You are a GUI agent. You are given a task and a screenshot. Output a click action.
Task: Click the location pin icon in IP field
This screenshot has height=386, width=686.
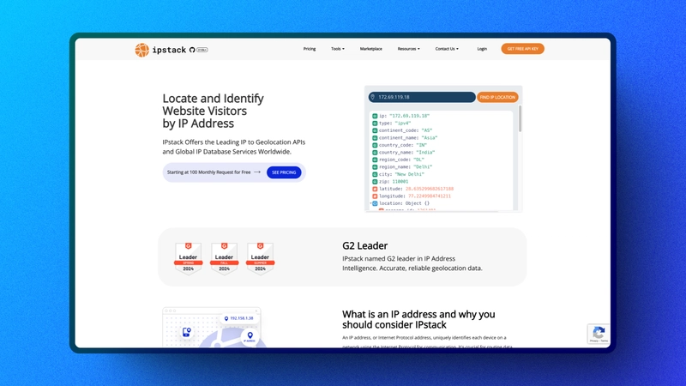pos(373,97)
